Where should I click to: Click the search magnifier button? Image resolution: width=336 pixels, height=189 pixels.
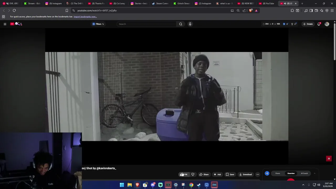click(181, 24)
